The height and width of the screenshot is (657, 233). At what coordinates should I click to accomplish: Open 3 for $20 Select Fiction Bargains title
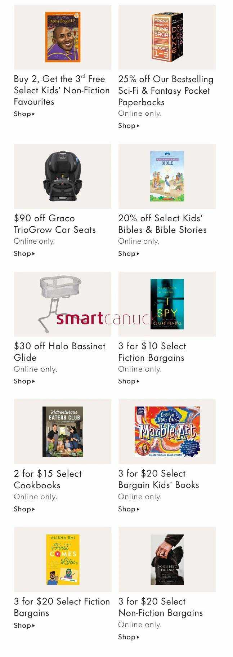[62, 607]
